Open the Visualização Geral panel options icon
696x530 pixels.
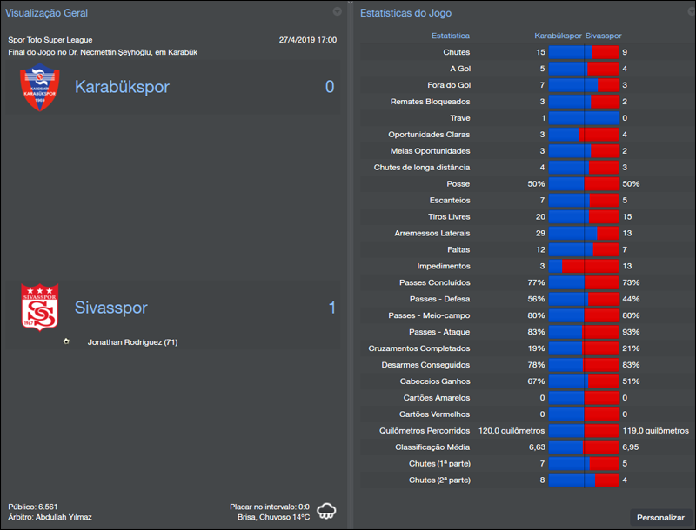(x=338, y=12)
